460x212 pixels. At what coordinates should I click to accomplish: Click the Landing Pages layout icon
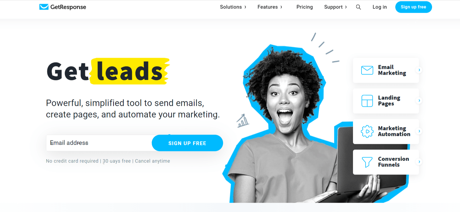click(x=367, y=101)
